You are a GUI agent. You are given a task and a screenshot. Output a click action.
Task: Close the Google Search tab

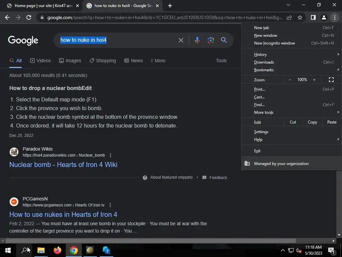coord(157,6)
